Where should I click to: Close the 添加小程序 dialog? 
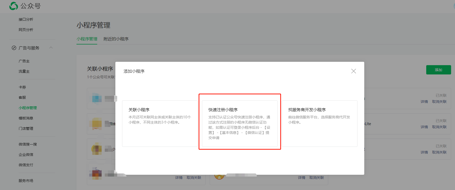(353, 71)
